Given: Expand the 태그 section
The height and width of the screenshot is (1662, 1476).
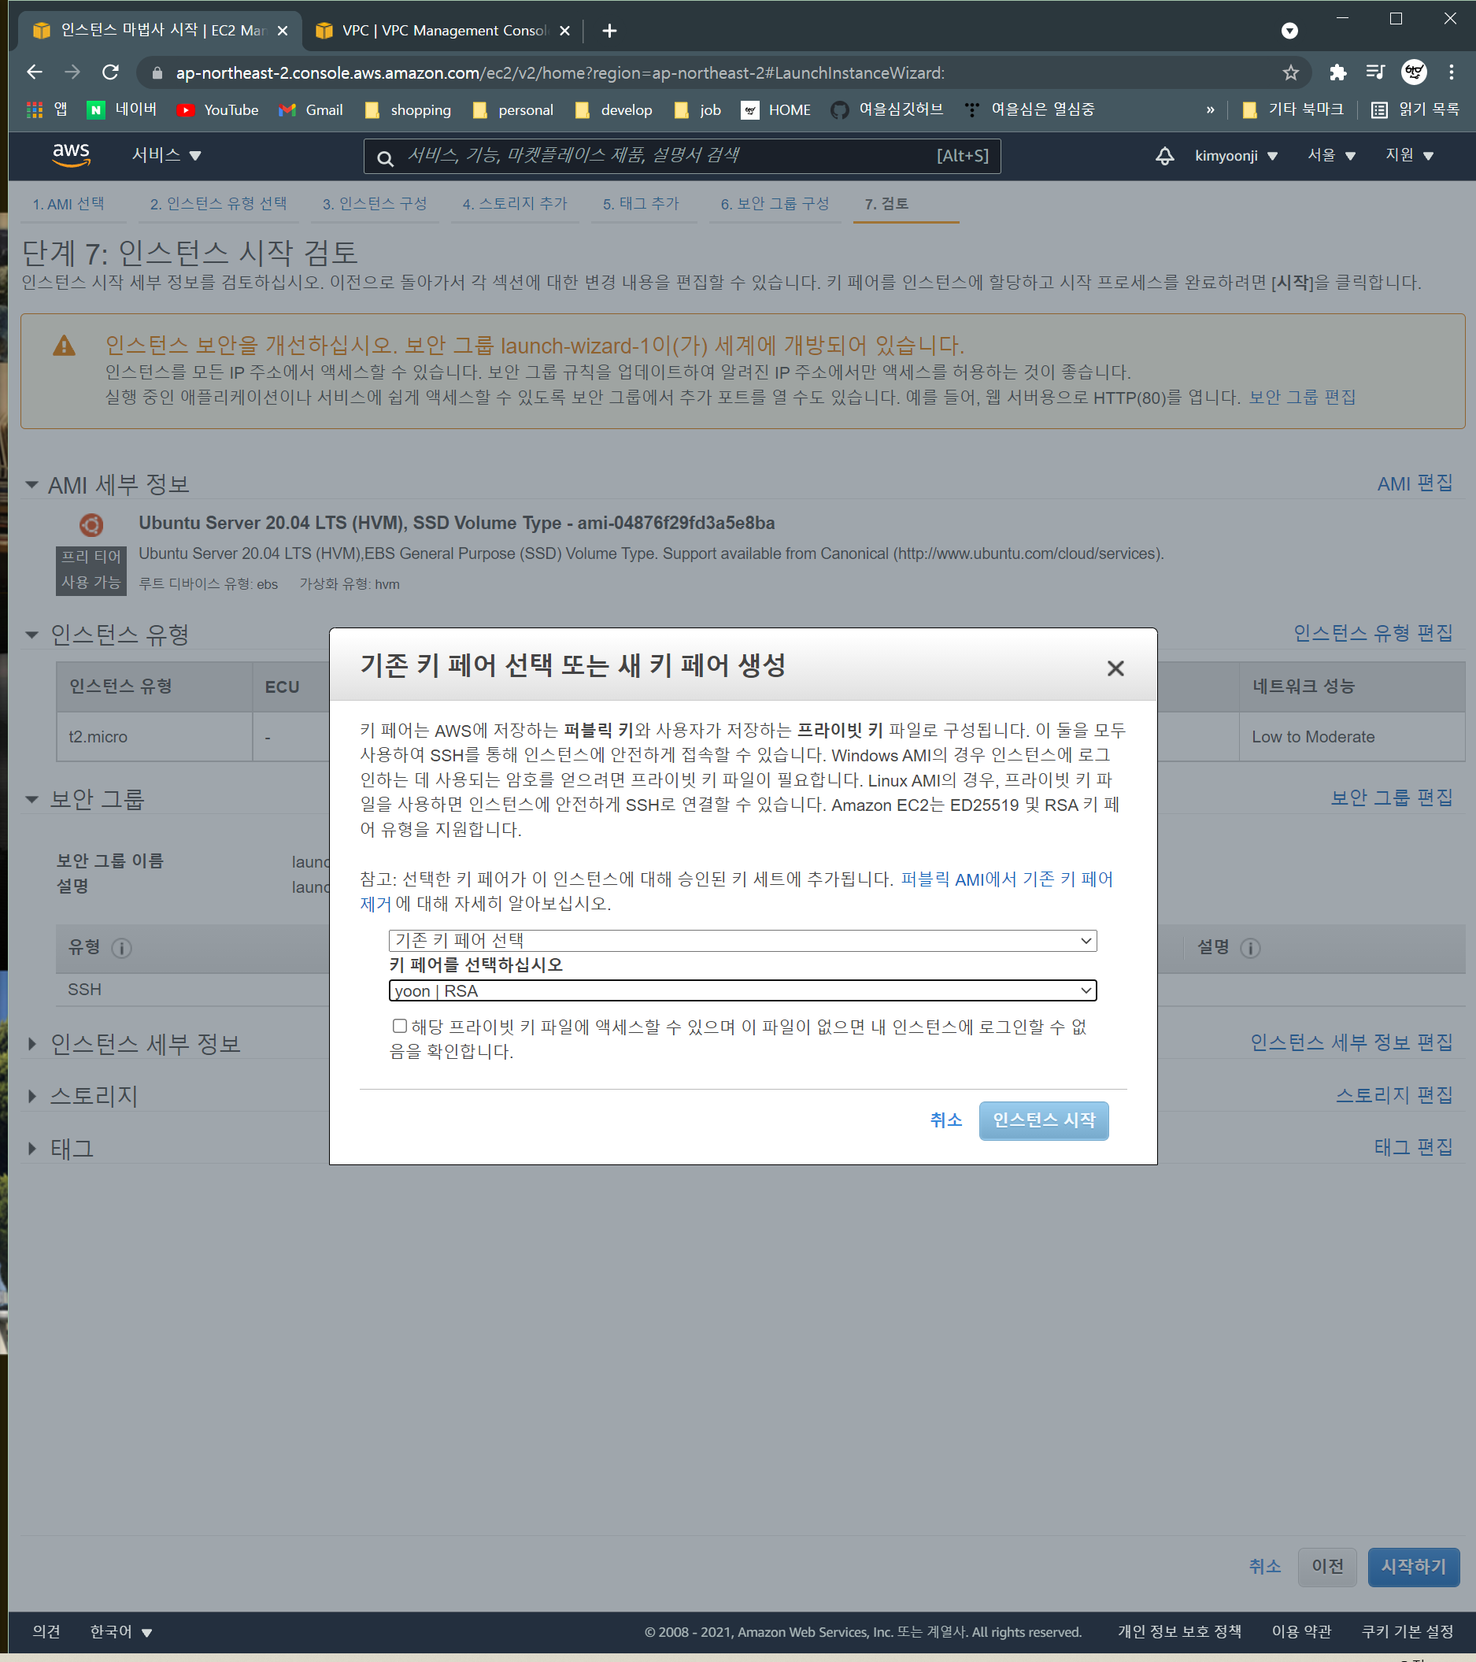Looking at the screenshot, I should [31, 1148].
